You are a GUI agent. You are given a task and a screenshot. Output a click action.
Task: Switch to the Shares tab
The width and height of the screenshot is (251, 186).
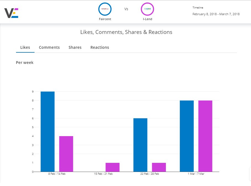pos(75,47)
